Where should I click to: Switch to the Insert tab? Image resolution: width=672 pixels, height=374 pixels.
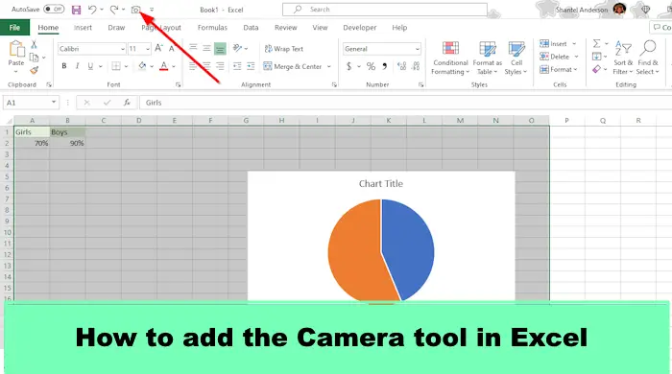point(83,28)
